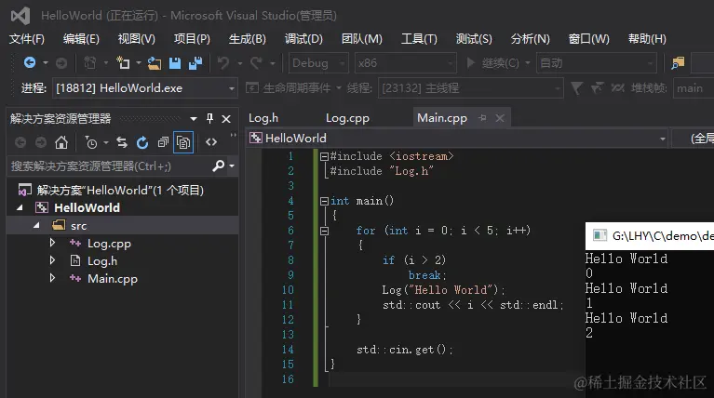Viewport: 714px width, 398px height.
Task: Click the 继续(C) continue button
Action: pyautogui.click(x=493, y=63)
